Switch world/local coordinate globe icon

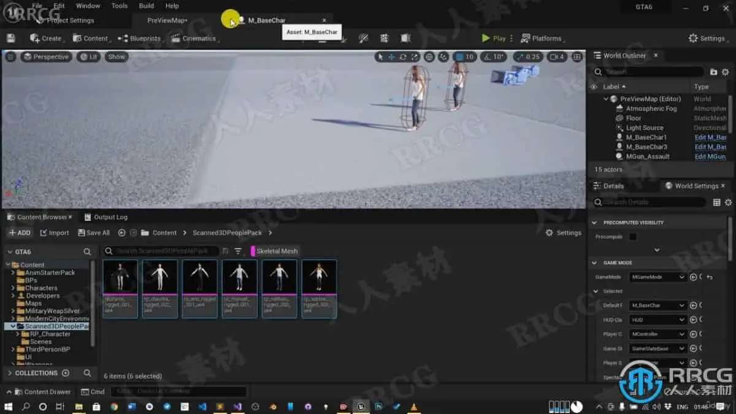click(429, 56)
